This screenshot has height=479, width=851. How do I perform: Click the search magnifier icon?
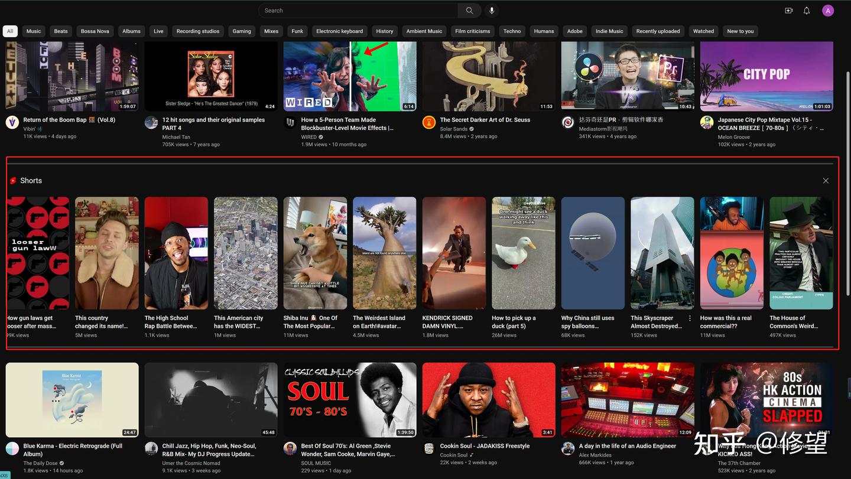(x=469, y=10)
